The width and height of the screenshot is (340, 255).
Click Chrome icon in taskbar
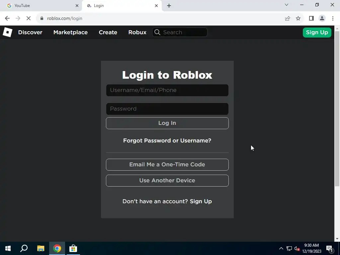coord(57,248)
